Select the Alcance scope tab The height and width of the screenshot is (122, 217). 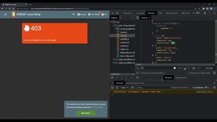point(168,78)
